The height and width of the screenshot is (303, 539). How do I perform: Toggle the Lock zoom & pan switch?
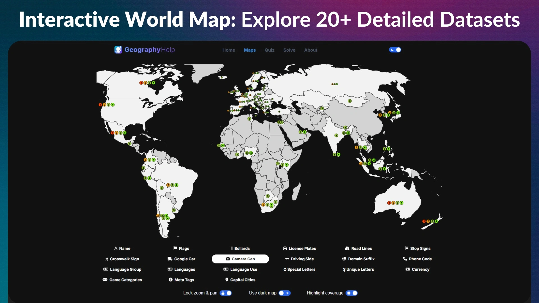pos(226,293)
